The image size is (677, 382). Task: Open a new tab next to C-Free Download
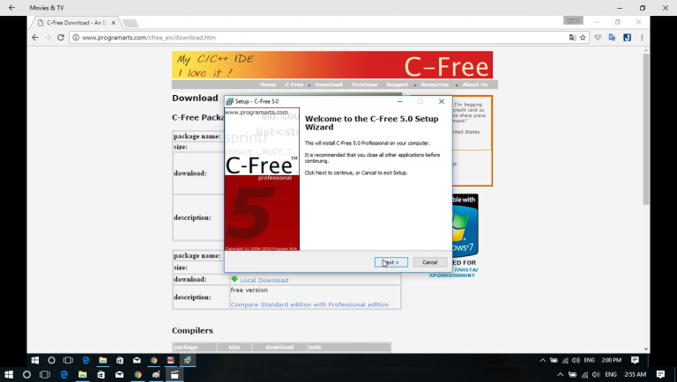[x=130, y=23]
